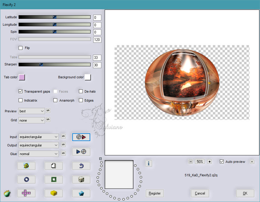
Task: Click the 519_KaD_Flexify2.q2q file name
Action: coord(201,175)
